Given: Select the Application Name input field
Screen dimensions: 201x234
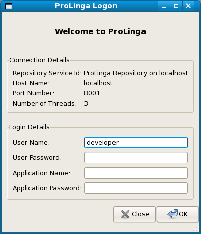Looking at the screenshot, I should pyautogui.click(x=136, y=173).
